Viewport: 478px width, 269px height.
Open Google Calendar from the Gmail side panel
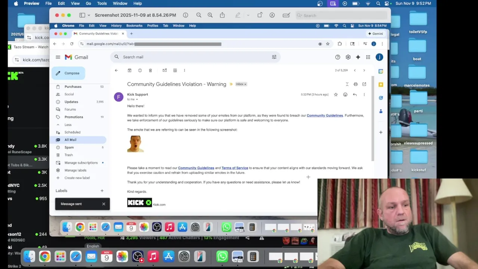[x=381, y=71]
